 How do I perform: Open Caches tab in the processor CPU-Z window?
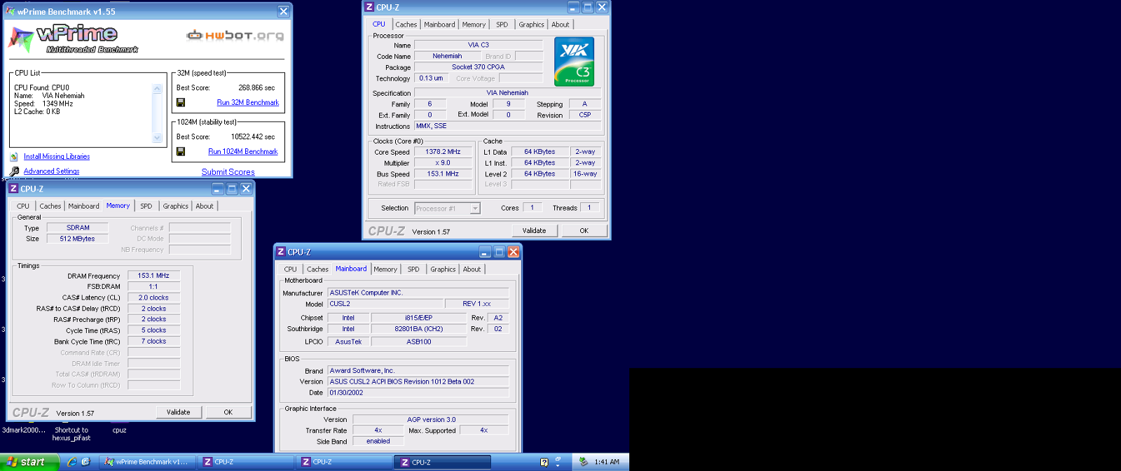pyautogui.click(x=406, y=24)
